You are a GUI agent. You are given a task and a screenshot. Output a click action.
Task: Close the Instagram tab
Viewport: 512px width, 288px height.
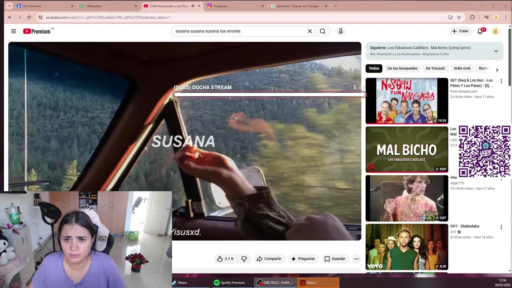click(x=263, y=6)
